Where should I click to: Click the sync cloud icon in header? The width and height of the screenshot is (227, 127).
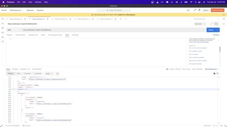coord(188,10)
